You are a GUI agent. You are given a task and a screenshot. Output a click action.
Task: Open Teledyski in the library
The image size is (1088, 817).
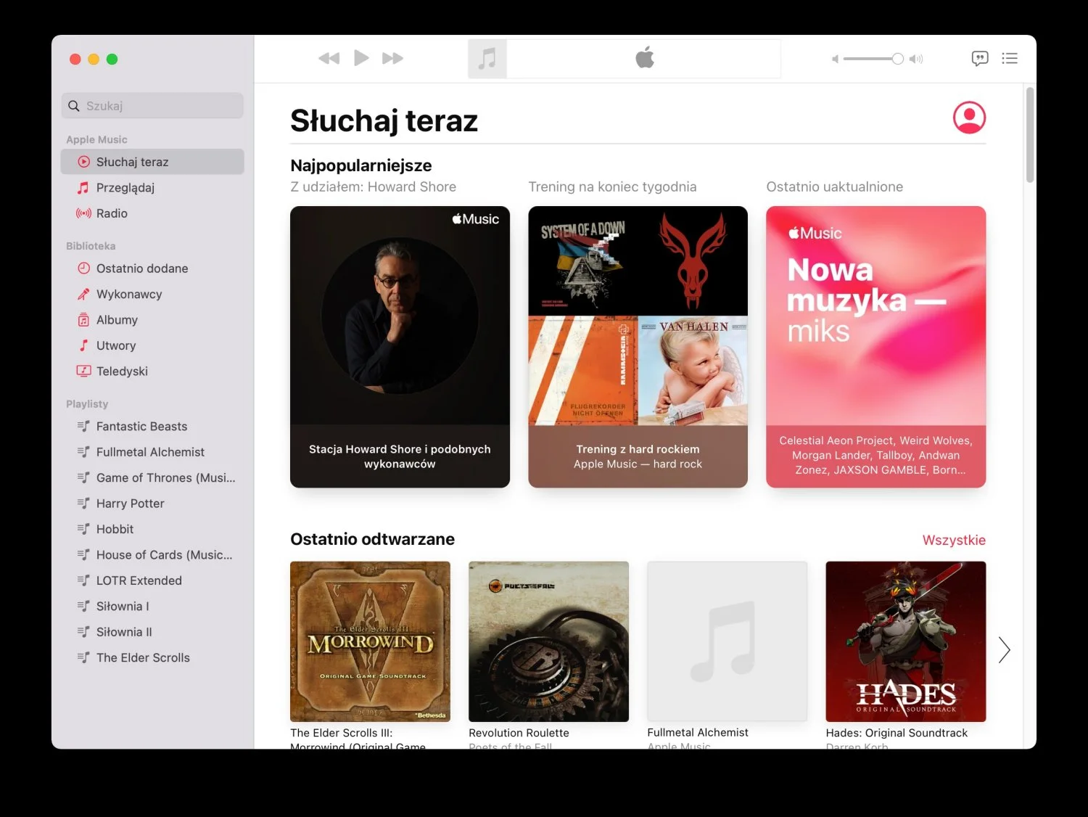(152, 371)
